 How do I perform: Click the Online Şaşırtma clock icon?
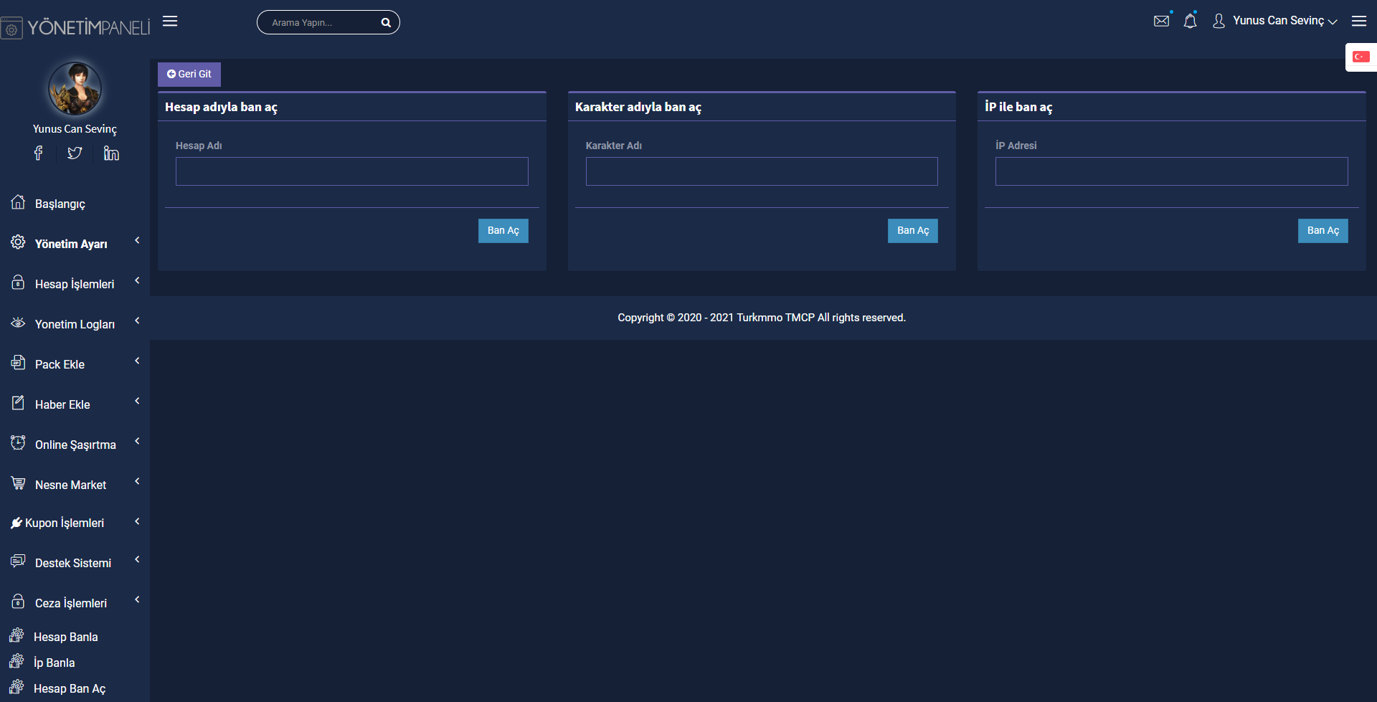18,443
